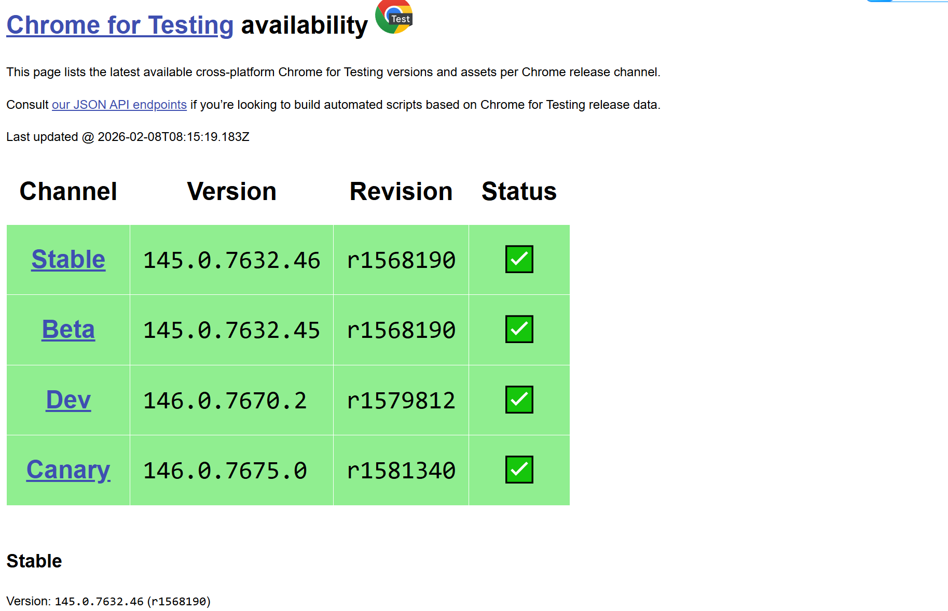The width and height of the screenshot is (948, 611).
Task: Open the Chrome for Testing title link
Action: pos(120,25)
